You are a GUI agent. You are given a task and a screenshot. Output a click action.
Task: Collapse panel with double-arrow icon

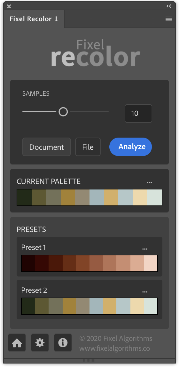click(x=168, y=6)
